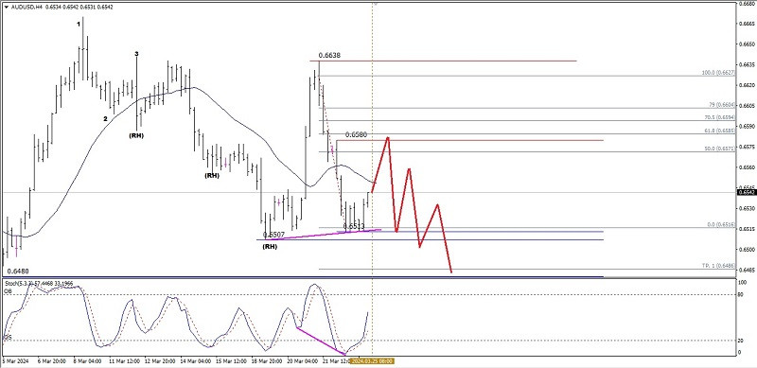Select the 0.6480 support level label
This screenshot has width=757, height=368.
click(x=17, y=272)
